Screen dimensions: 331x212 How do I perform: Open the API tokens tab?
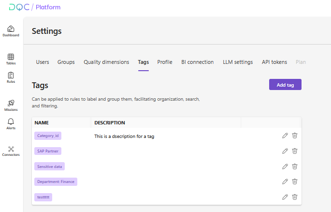click(x=274, y=62)
